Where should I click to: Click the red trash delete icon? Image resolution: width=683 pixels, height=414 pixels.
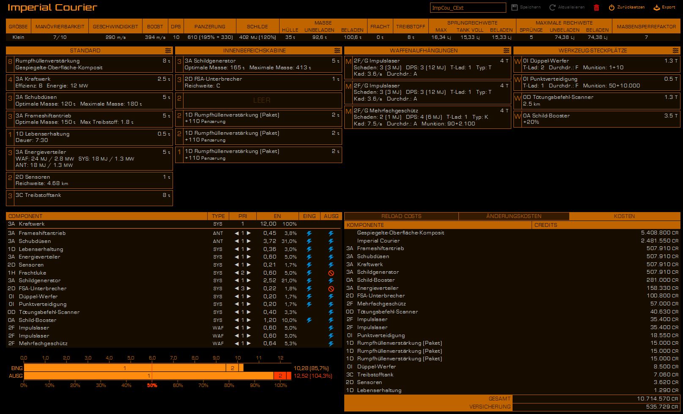click(x=597, y=7)
